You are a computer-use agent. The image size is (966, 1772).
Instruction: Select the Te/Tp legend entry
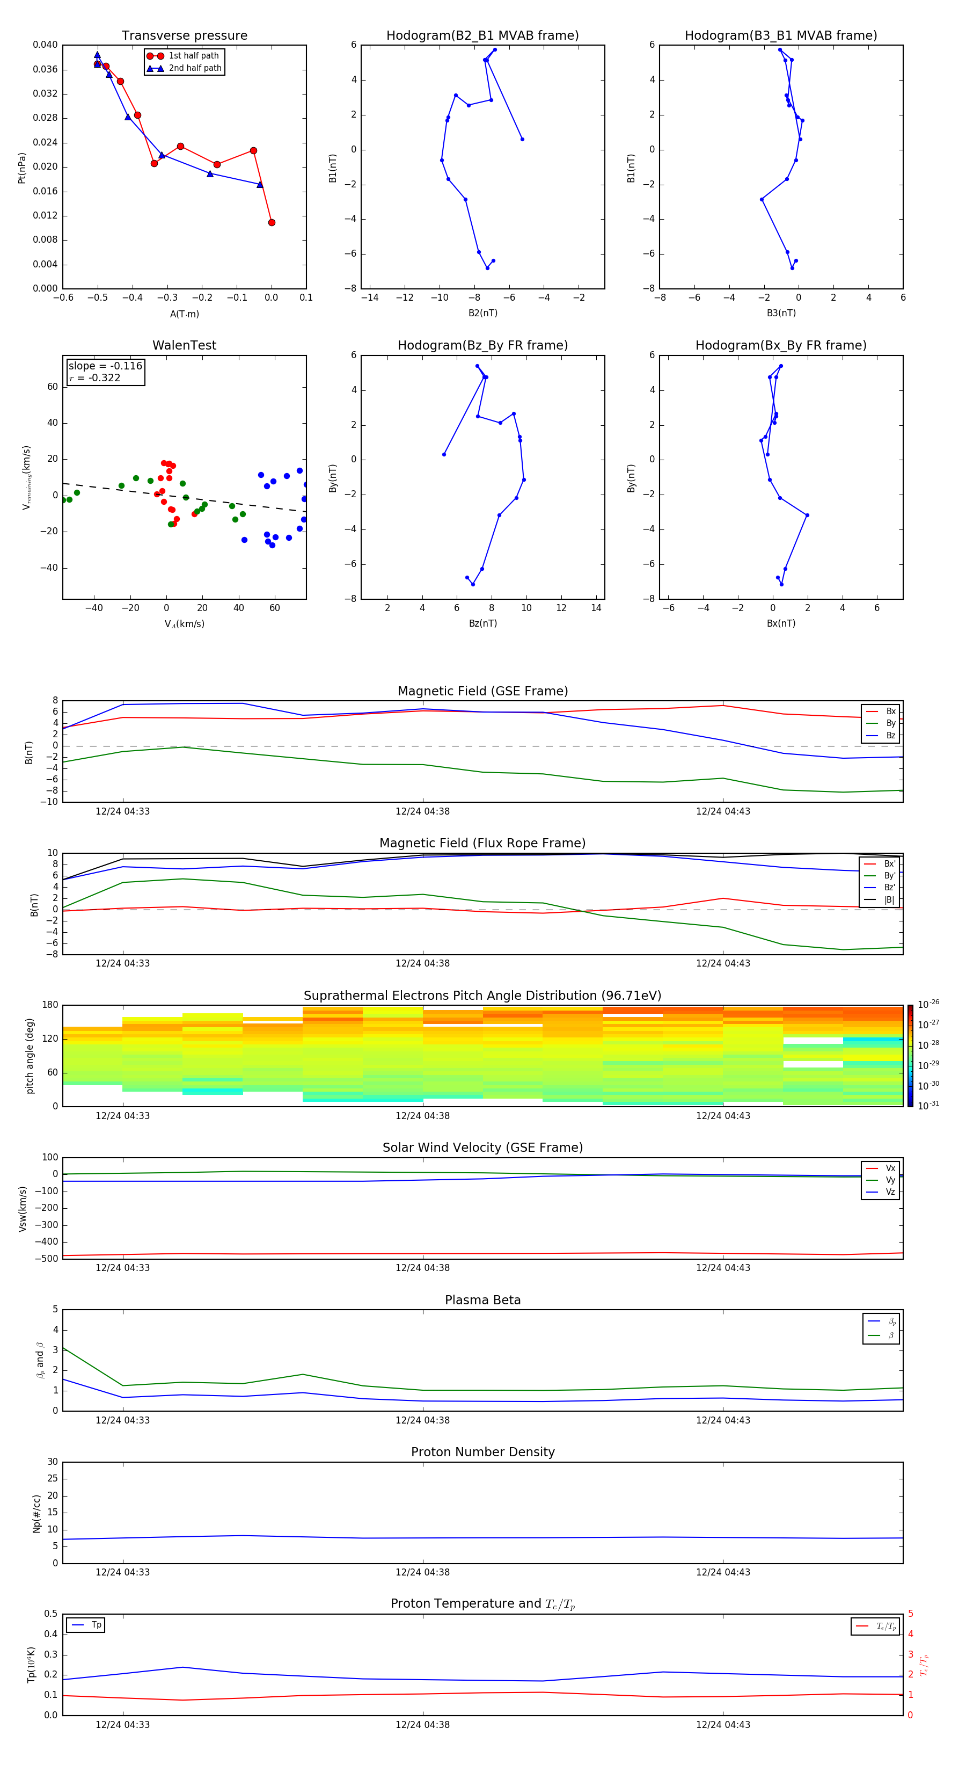[876, 1626]
